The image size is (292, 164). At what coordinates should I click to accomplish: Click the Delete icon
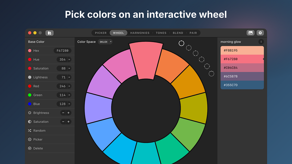coord(30,148)
